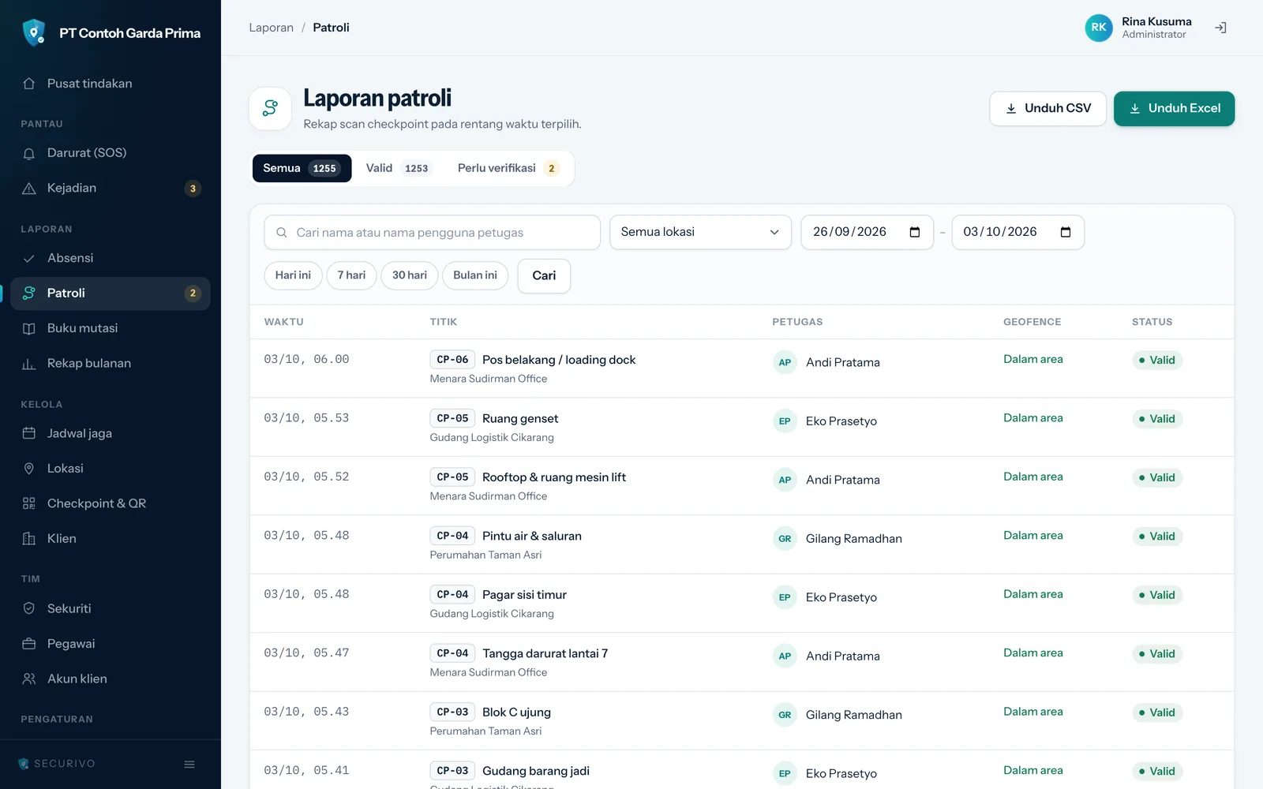Open calendar picker for start date 26/09/2026
Screen dimensions: 1263x789
click(915, 232)
